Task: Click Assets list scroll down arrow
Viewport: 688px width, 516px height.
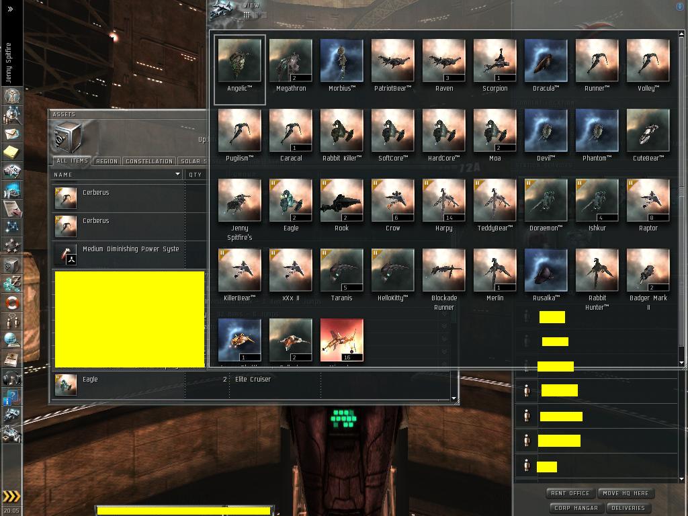Action: pyautogui.click(x=454, y=399)
